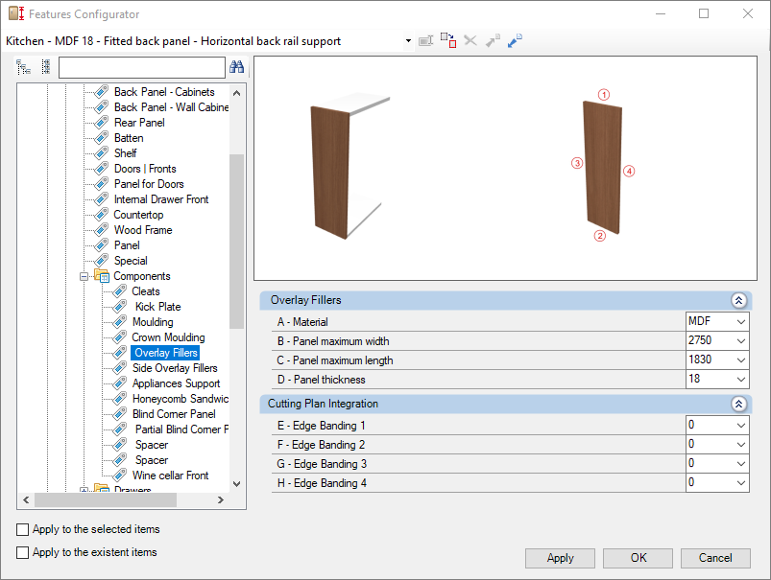This screenshot has height=580, width=771.
Task: Click the blue export arrow toolbar icon
Action: click(x=515, y=40)
